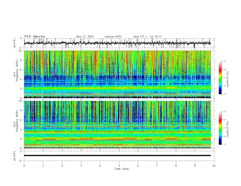Click the ch.2 'Frequency (kHz)' axis label
This screenshot has width=241, height=186.
17,121
